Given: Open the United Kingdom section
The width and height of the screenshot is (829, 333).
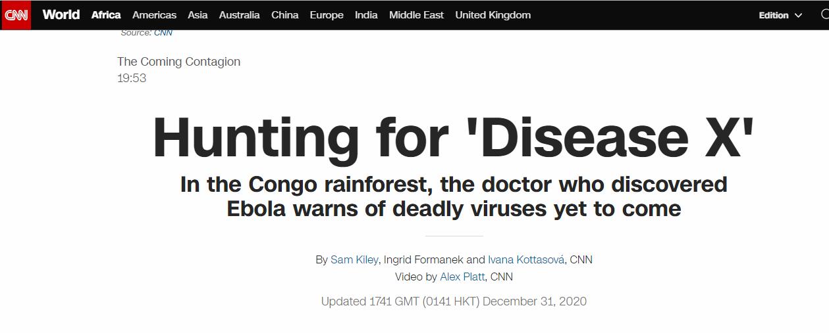Looking at the screenshot, I should coord(493,14).
